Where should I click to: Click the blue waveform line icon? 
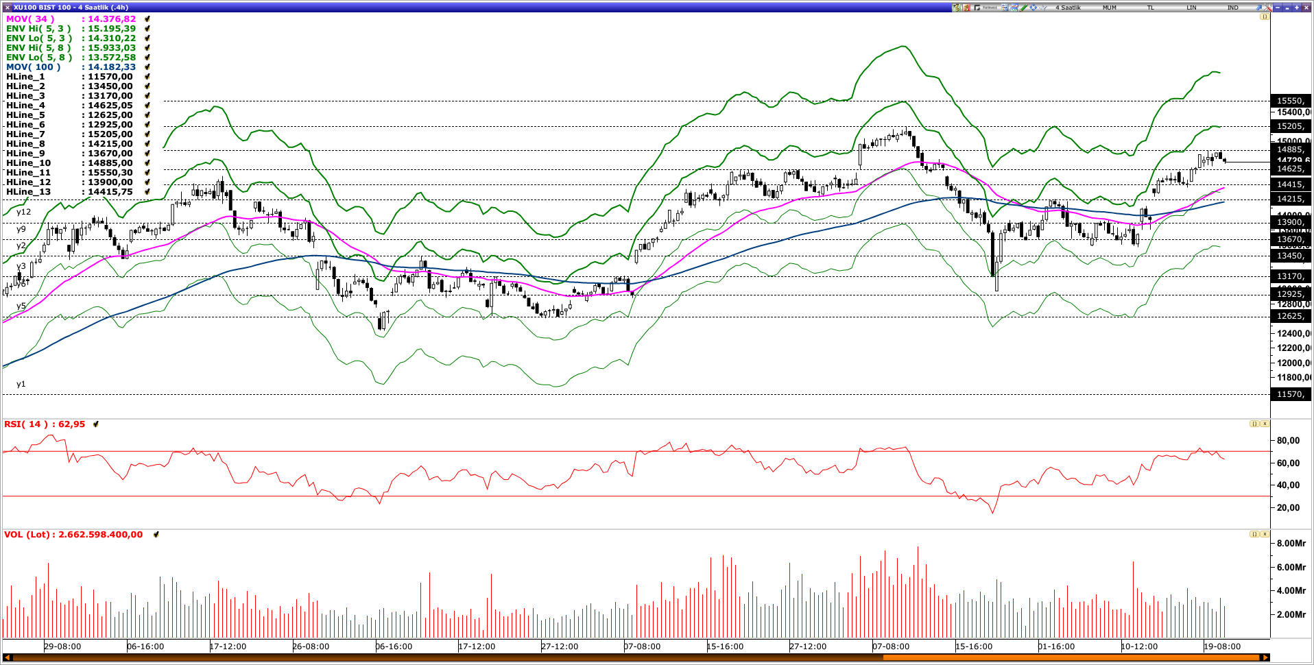click(x=1042, y=8)
